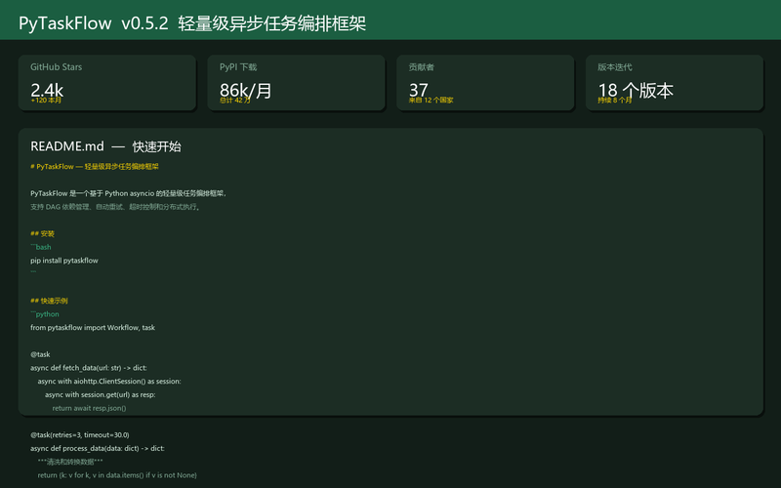Click the "async with session.get(url) as resp:" line
Viewport: 781px width, 488px height.
click(x=101, y=395)
